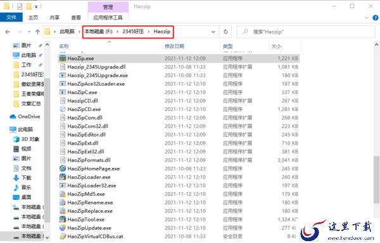
Task: Select the 工作 quick access folder
Action: coord(22,65)
